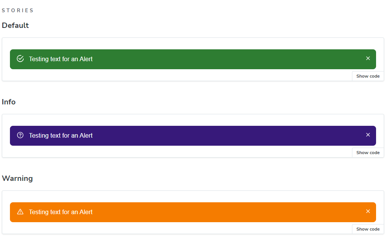Select the alert text in the purple banner
386x239 pixels.
(x=61, y=135)
